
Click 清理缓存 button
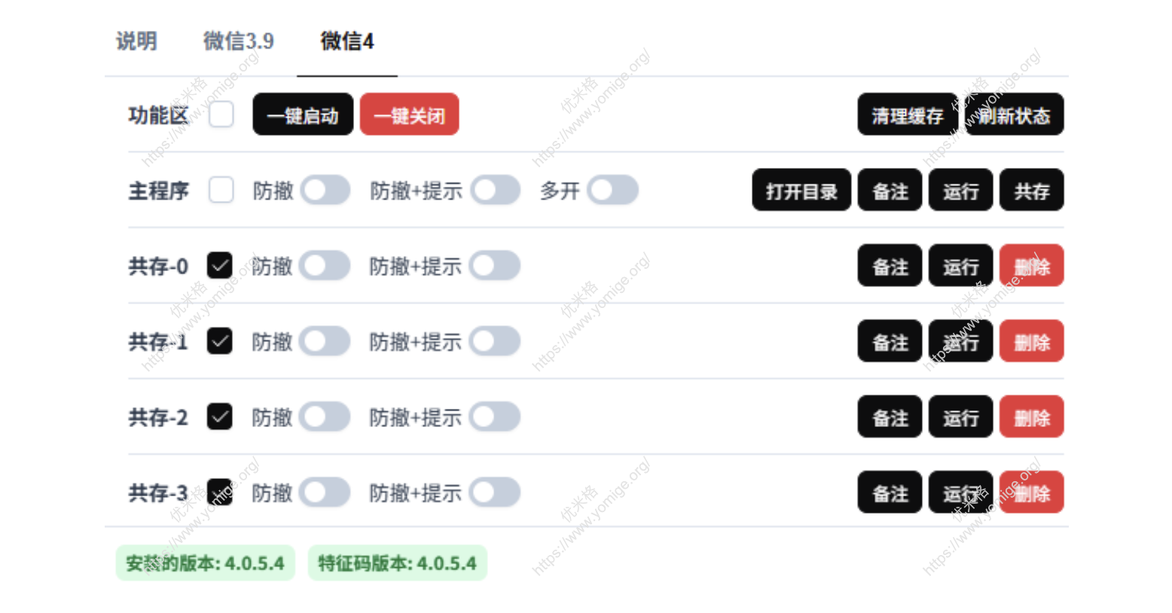coord(907,115)
